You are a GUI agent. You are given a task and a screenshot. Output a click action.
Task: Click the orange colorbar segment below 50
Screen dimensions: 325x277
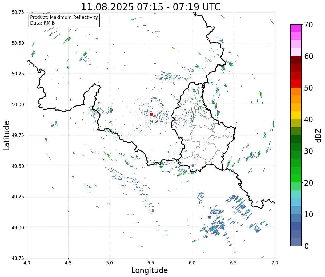tap(296, 91)
